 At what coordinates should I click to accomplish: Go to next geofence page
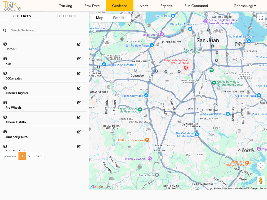[x=38, y=156]
